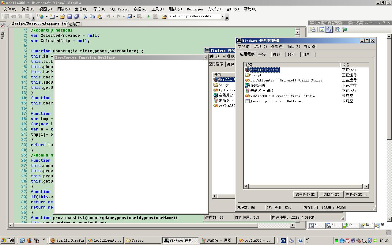Viewport: 392px width, 245px height.
Task: Click the 结束任务 button
Action: tap(305, 194)
